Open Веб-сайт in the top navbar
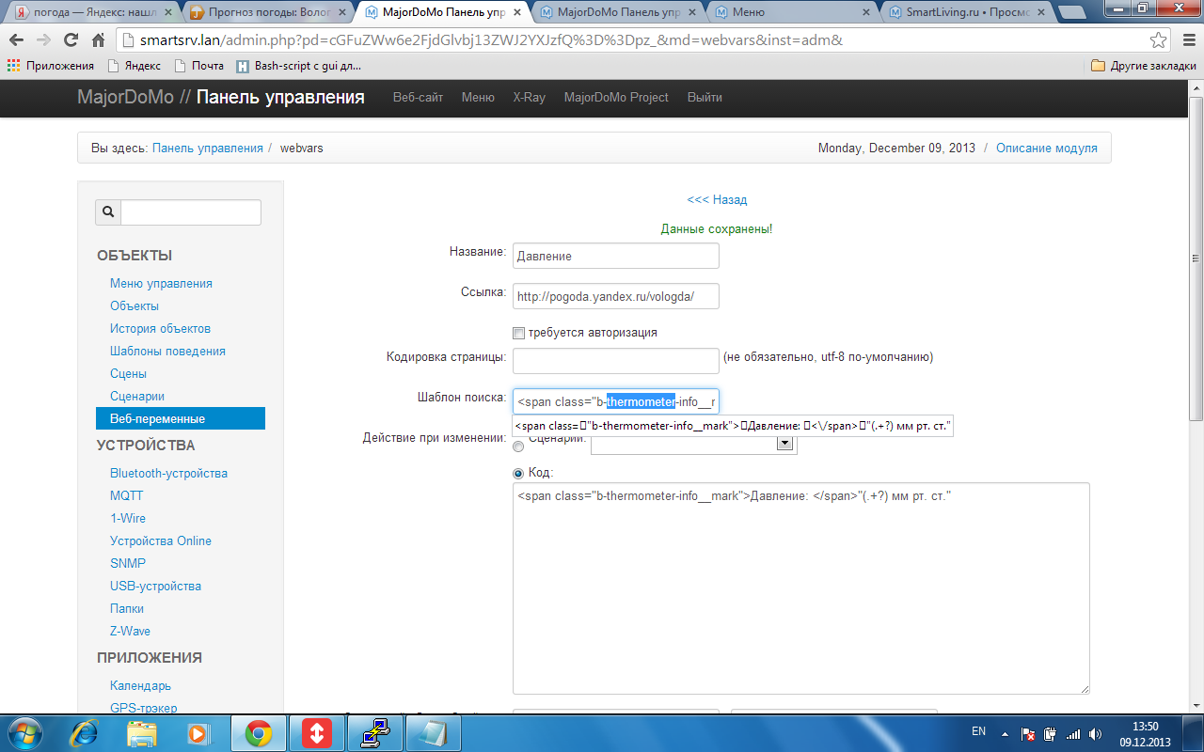 (x=418, y=97)
